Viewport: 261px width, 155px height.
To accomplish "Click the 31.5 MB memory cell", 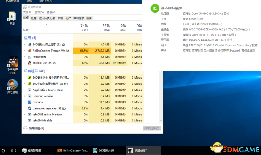I will point(100,102).
